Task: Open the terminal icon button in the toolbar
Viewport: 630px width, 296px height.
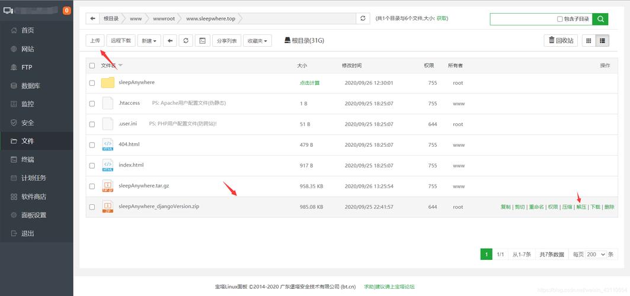Action: tap(203, 40)
